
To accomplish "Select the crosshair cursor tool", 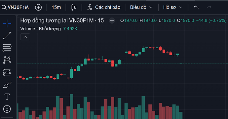I will pos(7,23).
